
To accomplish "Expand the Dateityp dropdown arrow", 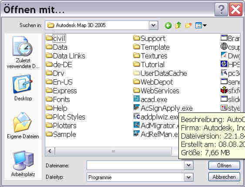I will (188, 177).
